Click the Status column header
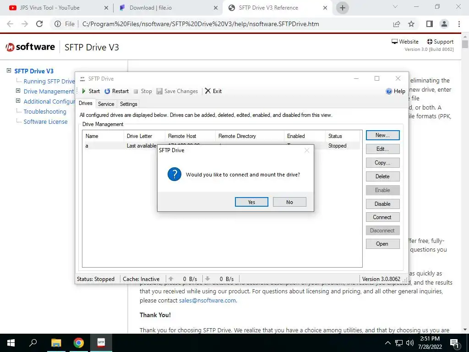 (344, 136)
